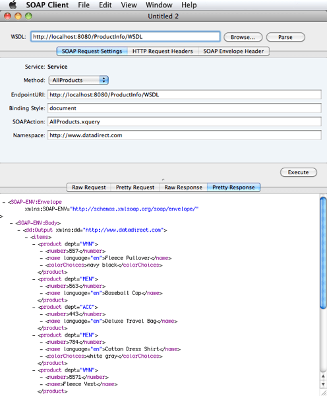327x396 pixels.
Task: Click the text 'Cotton Dress Shirt'
Action: point(132,349)
